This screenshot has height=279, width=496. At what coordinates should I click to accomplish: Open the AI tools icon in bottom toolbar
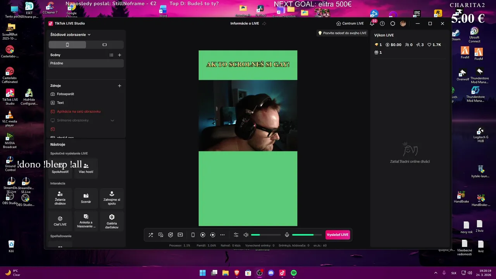[170, 235]
